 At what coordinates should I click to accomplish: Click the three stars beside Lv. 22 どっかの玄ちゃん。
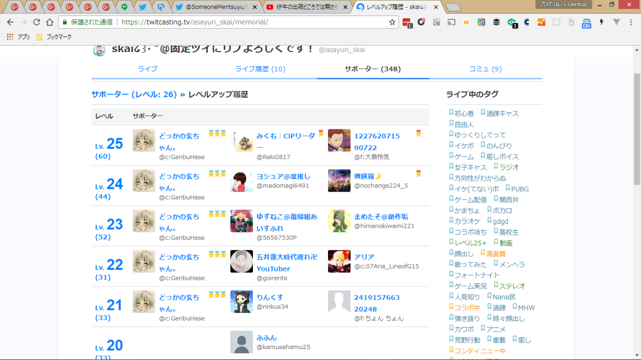pos(217,254)
